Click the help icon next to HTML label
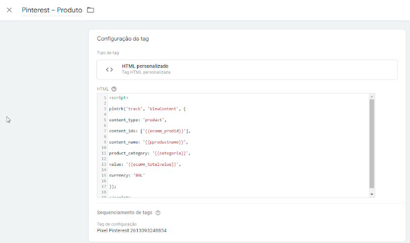This screenshot has width=410, height=243. point(114,89)
